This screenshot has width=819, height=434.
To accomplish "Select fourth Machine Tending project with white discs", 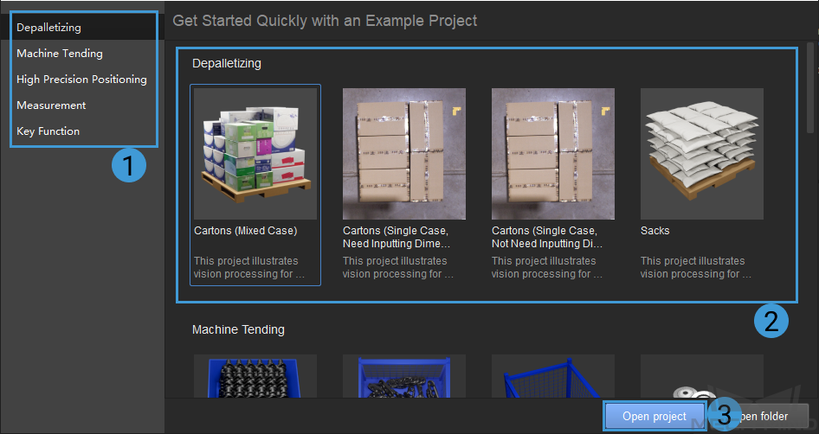I will coord(702,376).
